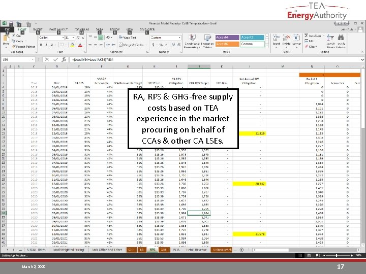The height and width of the screenshot is (274, 366).
Task: Switch to Page Layout view in status bar
Action: [x=309, y=256]
